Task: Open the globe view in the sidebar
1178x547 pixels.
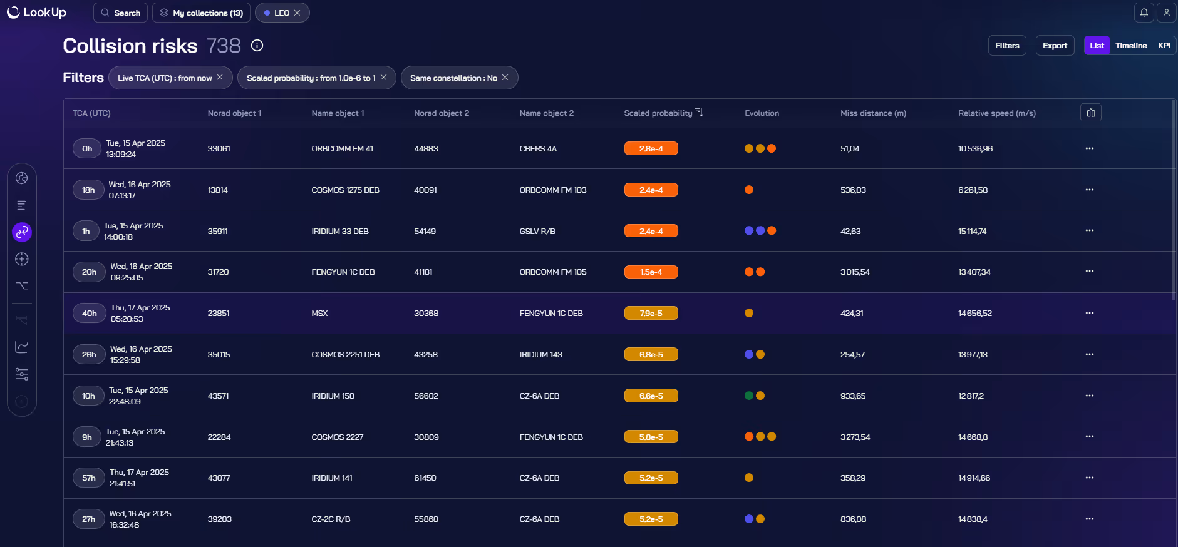Action: tap(22, 178)
